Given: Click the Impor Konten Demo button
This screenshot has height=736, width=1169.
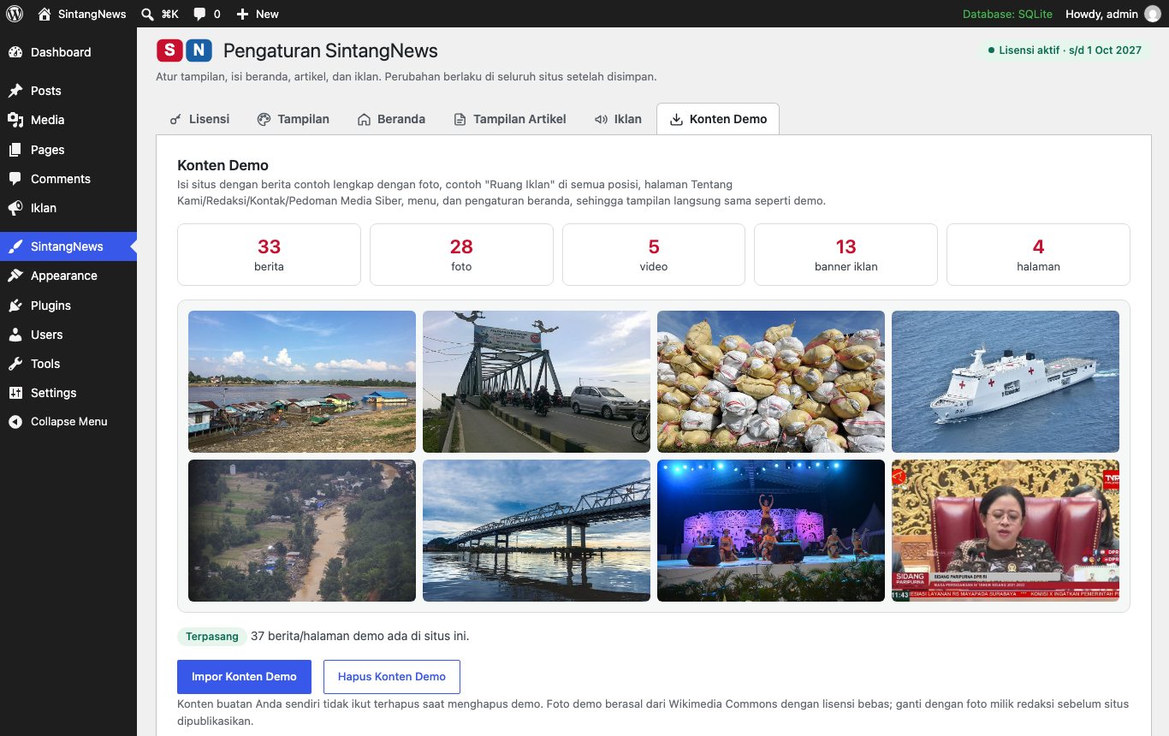Looking at the screenshot, I should [x=244, y=677].
